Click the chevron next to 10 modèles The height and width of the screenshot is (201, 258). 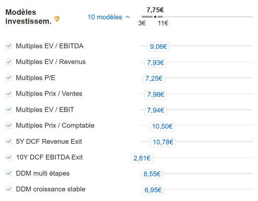(128, 17)
